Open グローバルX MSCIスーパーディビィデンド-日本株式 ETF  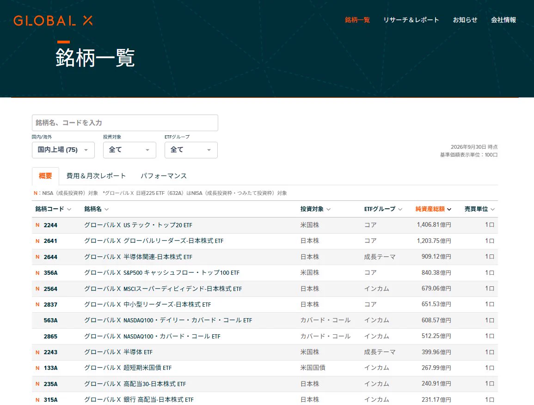tap(163, 289)
